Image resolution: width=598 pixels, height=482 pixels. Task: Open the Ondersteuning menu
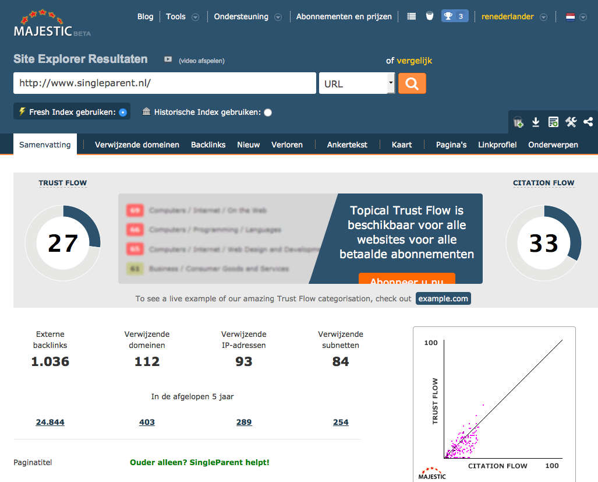pos(241,16)
